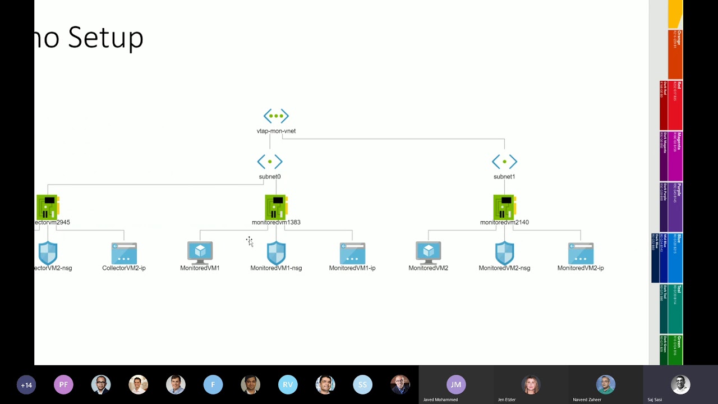Click the MonitoredVM1-nsg security shield icon
Image resolution: width=718 pixels, height=404 pixels.
tap(276, 252)
